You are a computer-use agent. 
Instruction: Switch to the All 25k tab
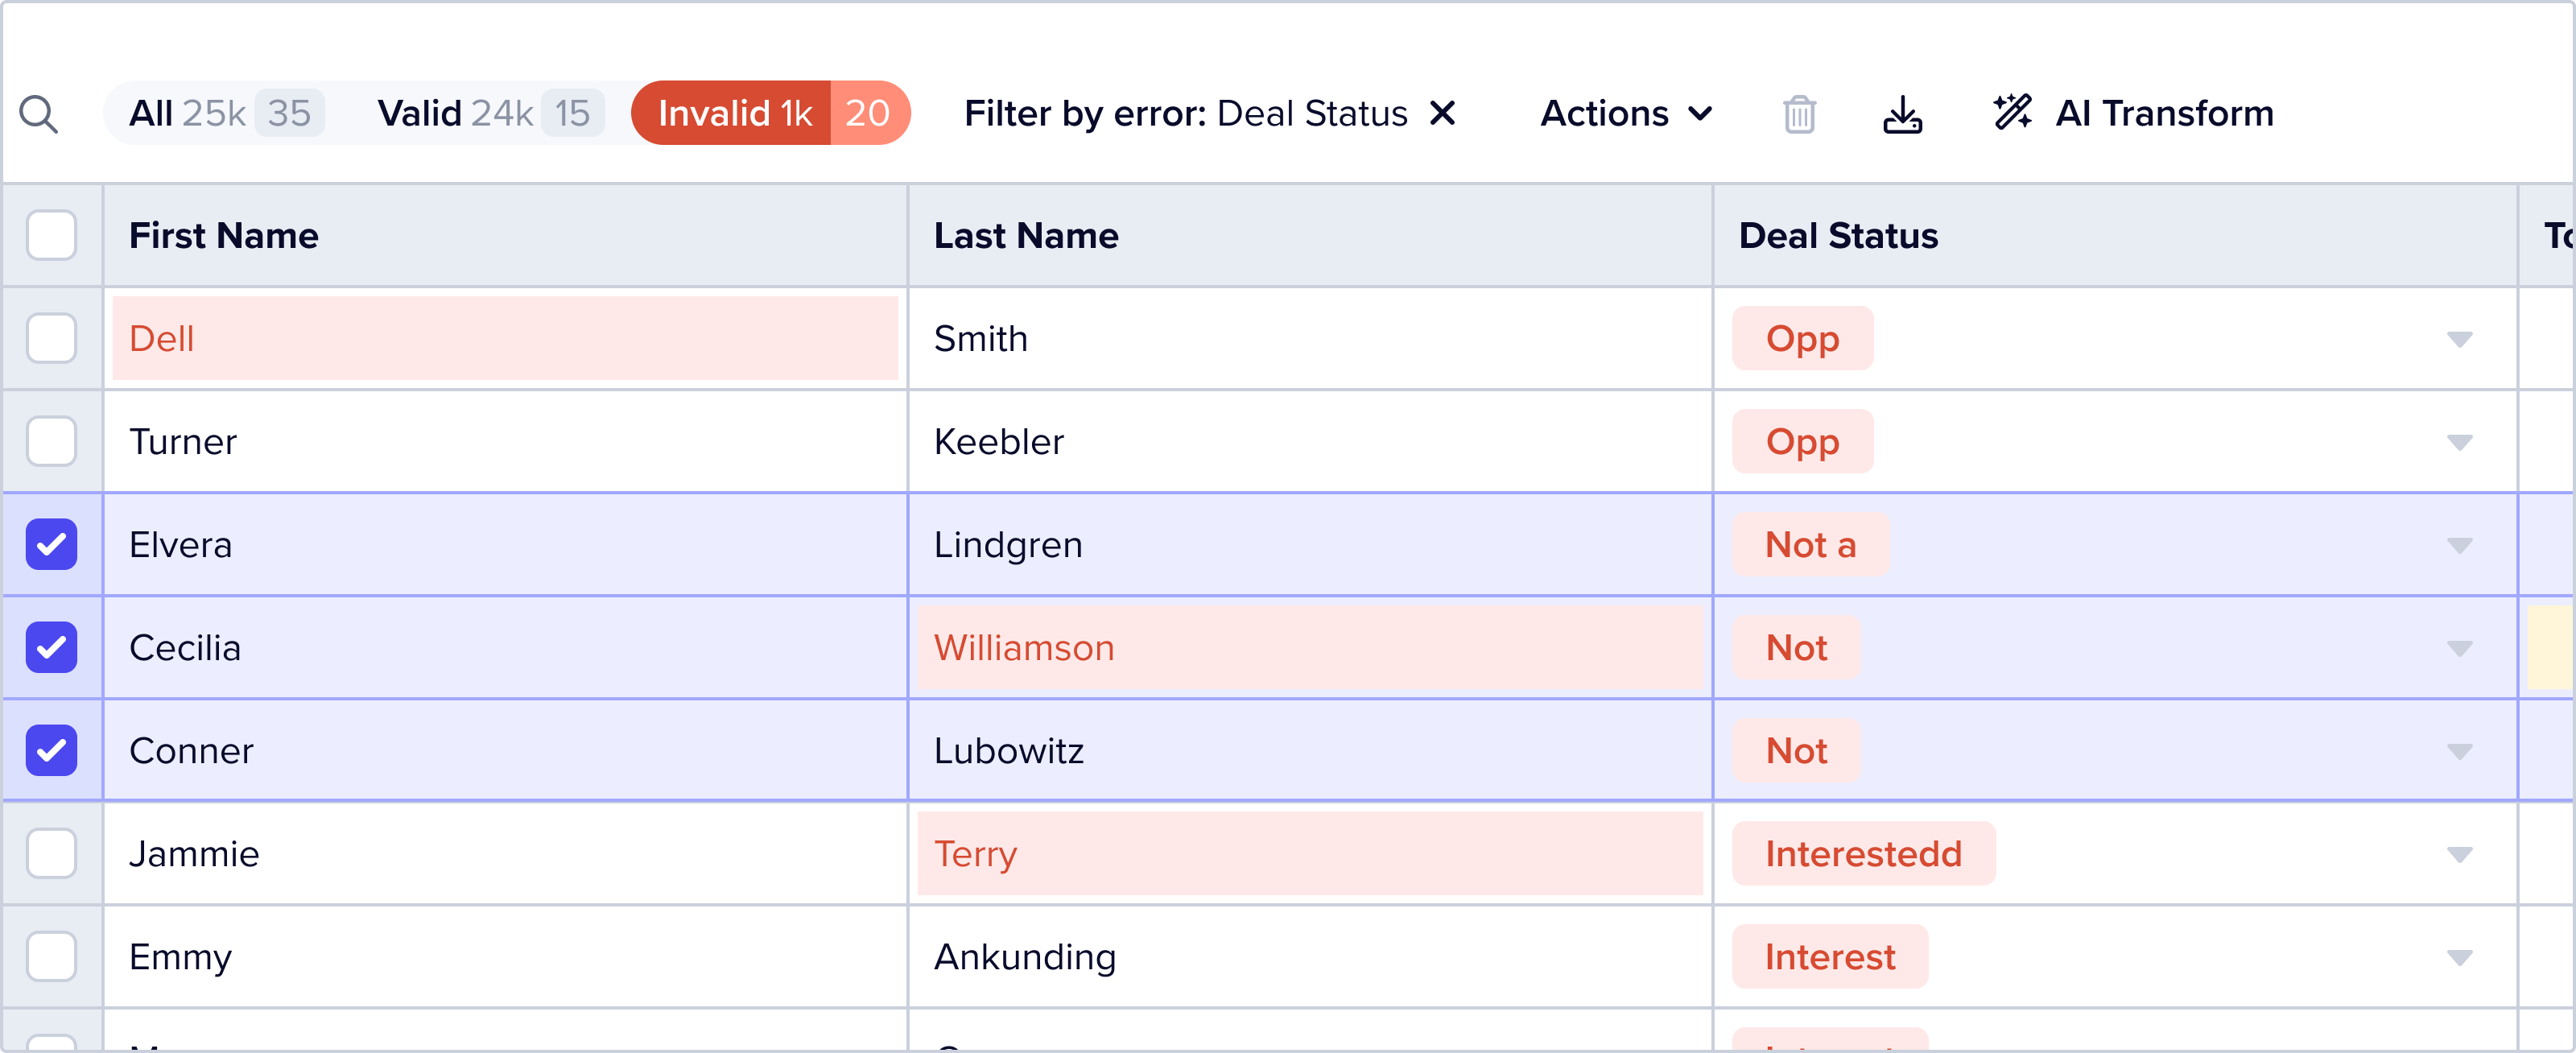pos(219,114)
